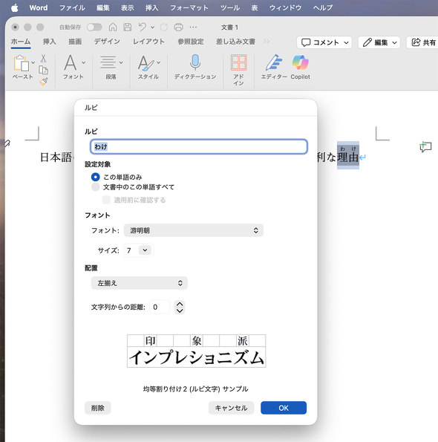
Task: Open the Styles (スタイル) ribbon group
Action: pyautogui.click(x=148, y=67)
